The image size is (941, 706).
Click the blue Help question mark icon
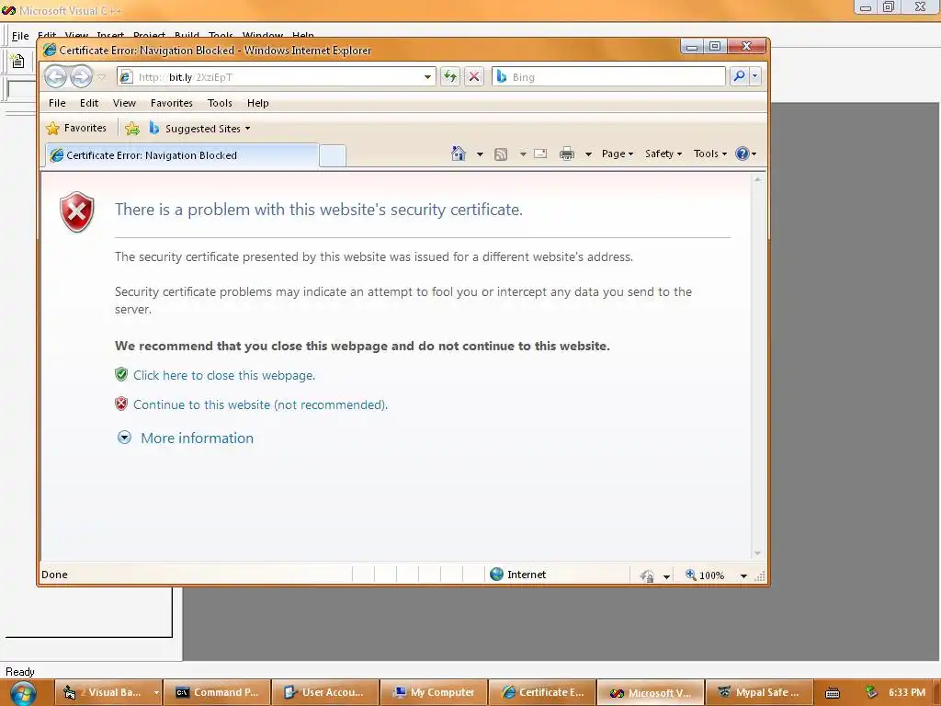click(x=743, y=154)
